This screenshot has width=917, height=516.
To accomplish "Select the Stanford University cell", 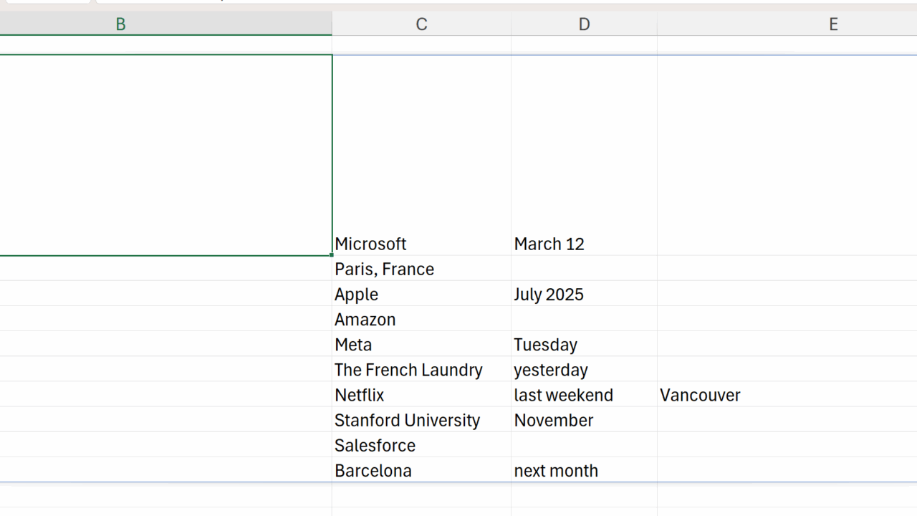I will point(421,420).
